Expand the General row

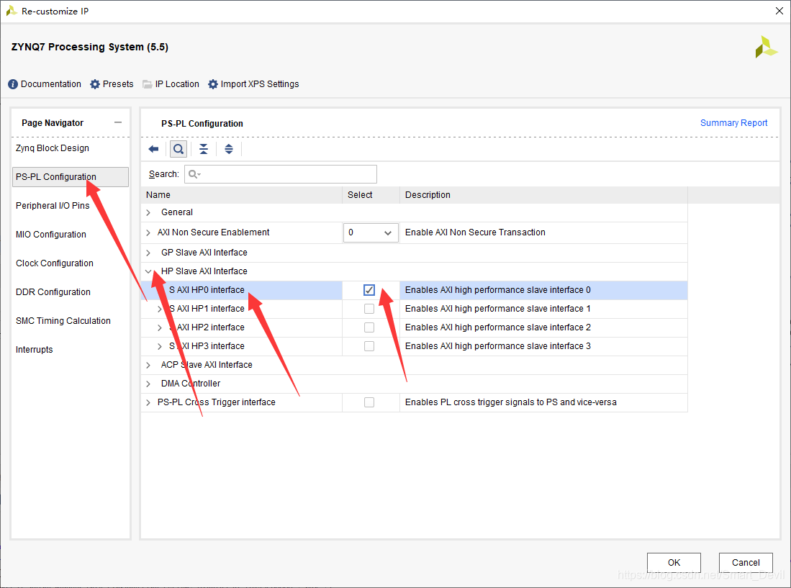tap(148, 213)
